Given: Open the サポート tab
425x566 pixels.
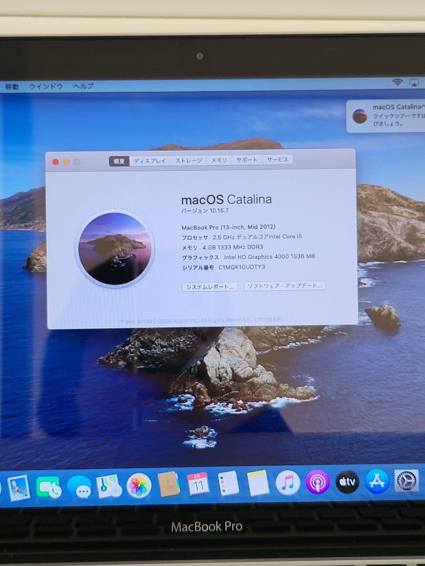Looking at the screenshot, I should pos(247,160).
